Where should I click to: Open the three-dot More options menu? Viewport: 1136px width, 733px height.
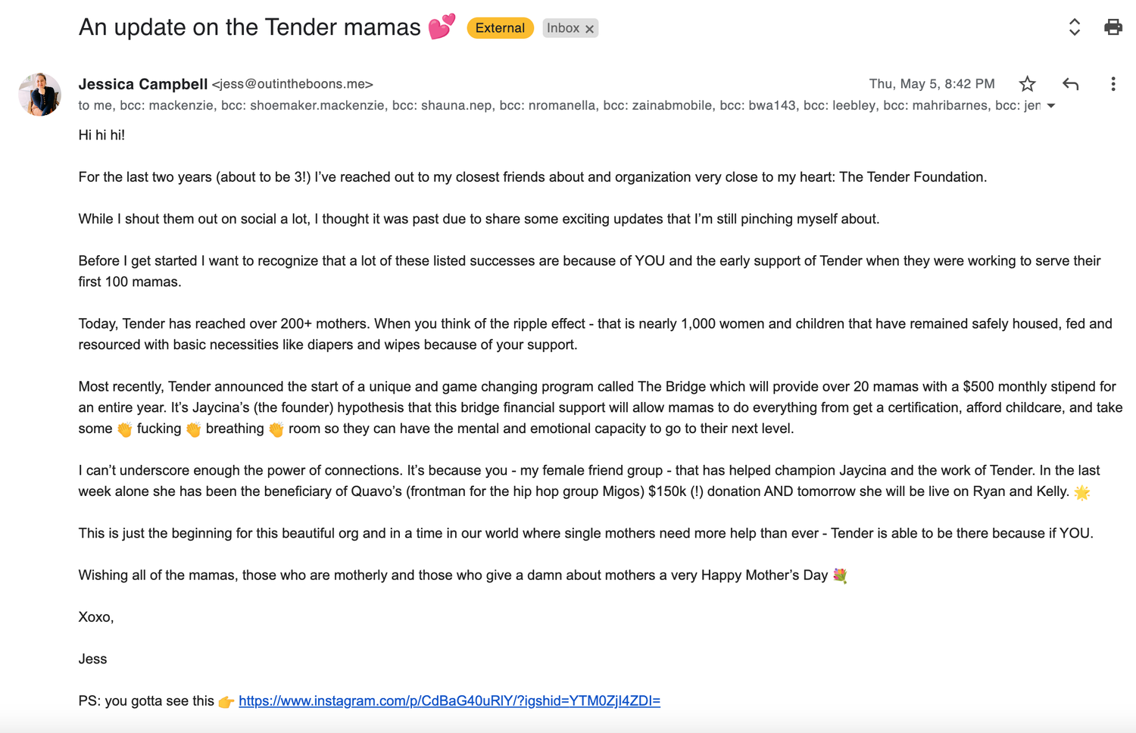click(1113, 84)
